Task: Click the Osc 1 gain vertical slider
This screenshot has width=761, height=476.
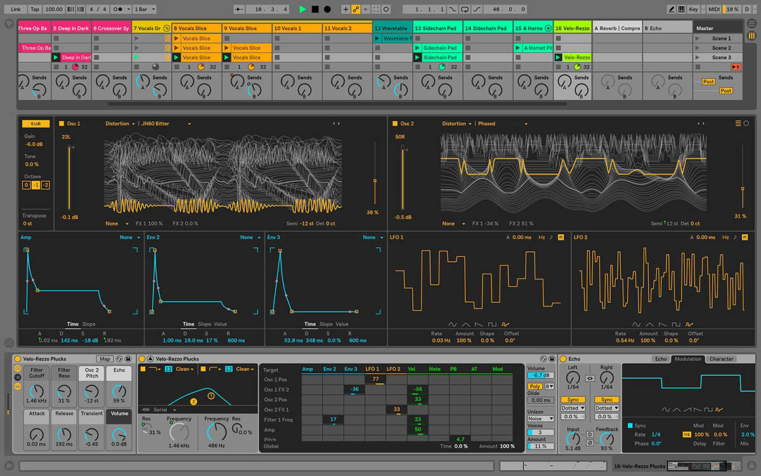Action: (x=68, y=178)
